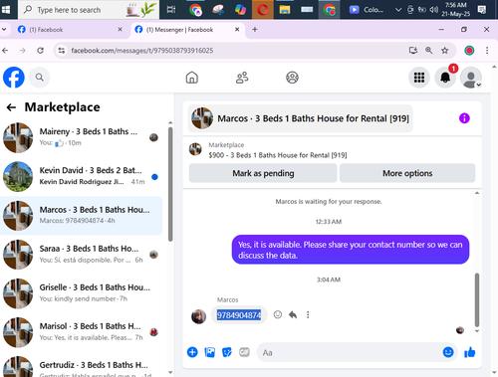This screenshot has height=377, width=498.
Task: Open Task View on taskbar
Action: (x=171, y=10)
